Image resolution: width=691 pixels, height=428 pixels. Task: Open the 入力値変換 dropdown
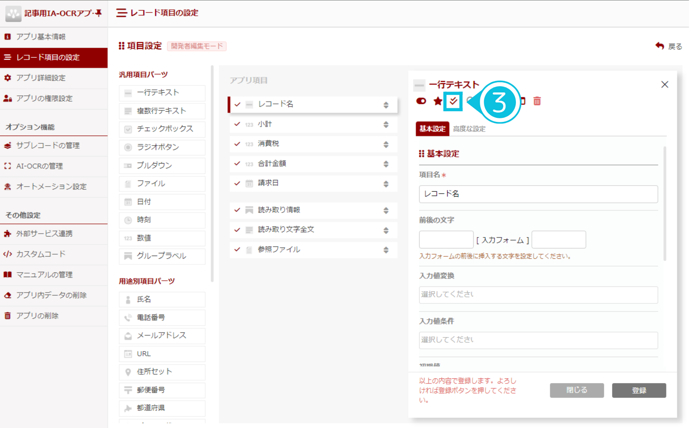tap(538, 295)
